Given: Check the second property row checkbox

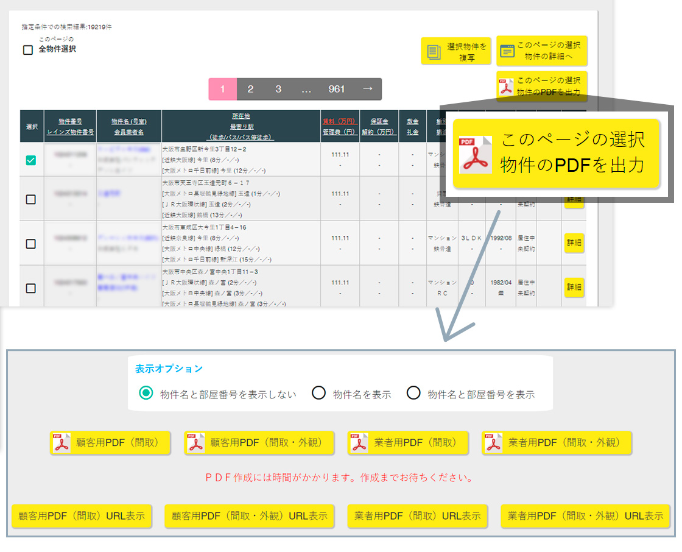Looking at the screenshot, I should point(31,199).
